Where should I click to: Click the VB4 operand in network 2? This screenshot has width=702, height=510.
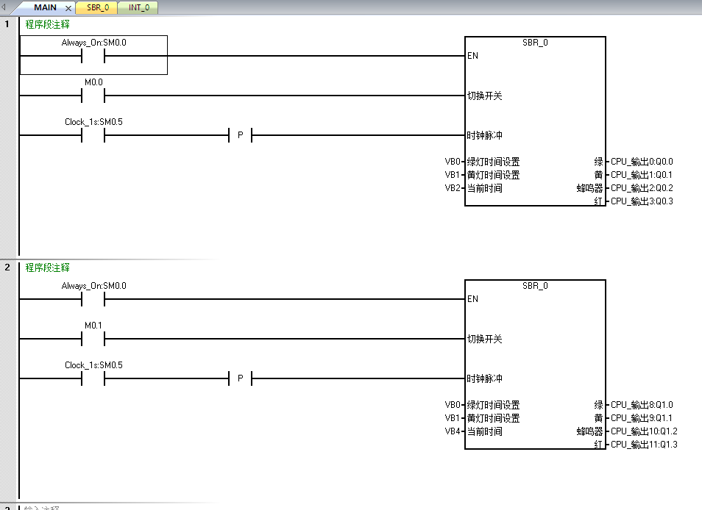452,431
